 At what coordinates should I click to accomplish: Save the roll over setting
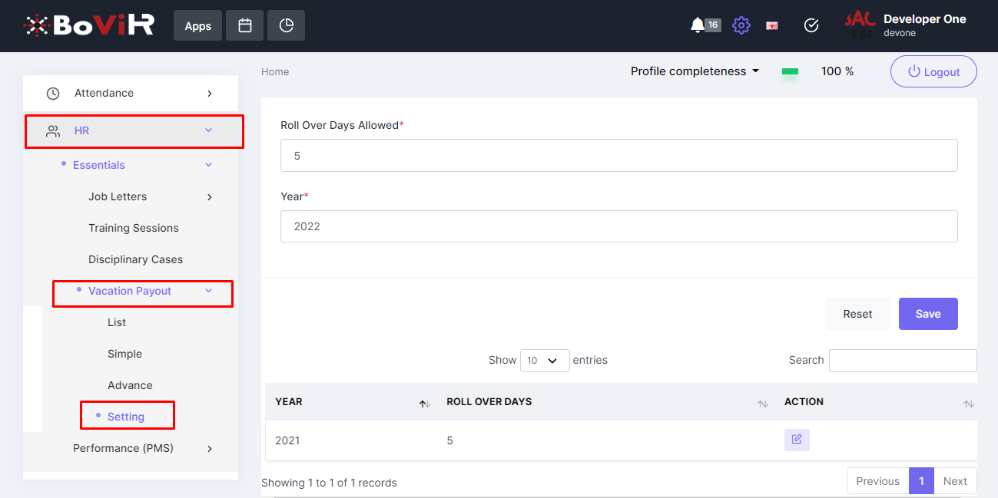pyautogui.click(x=927, y=314)
